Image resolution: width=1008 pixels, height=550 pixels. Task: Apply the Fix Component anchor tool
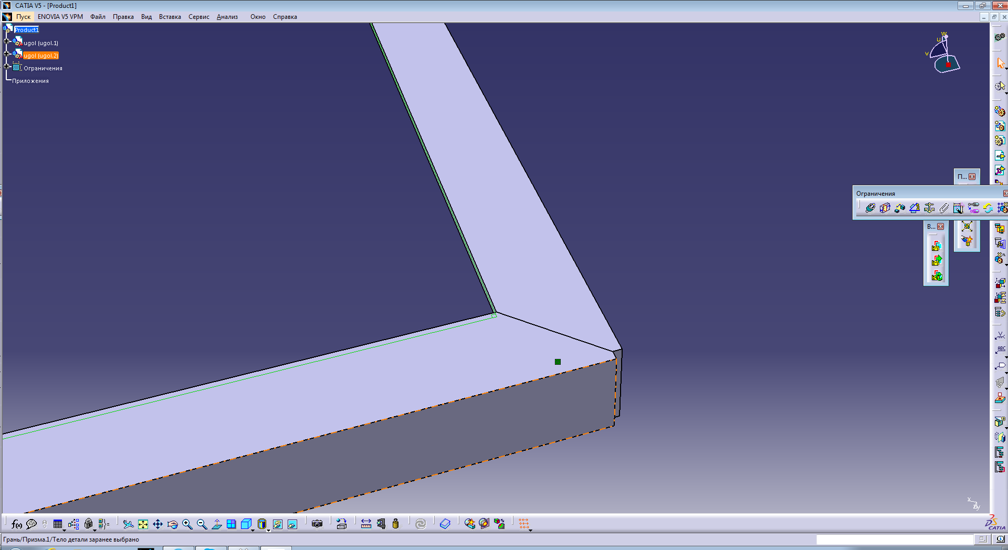(x=929, y=208)
